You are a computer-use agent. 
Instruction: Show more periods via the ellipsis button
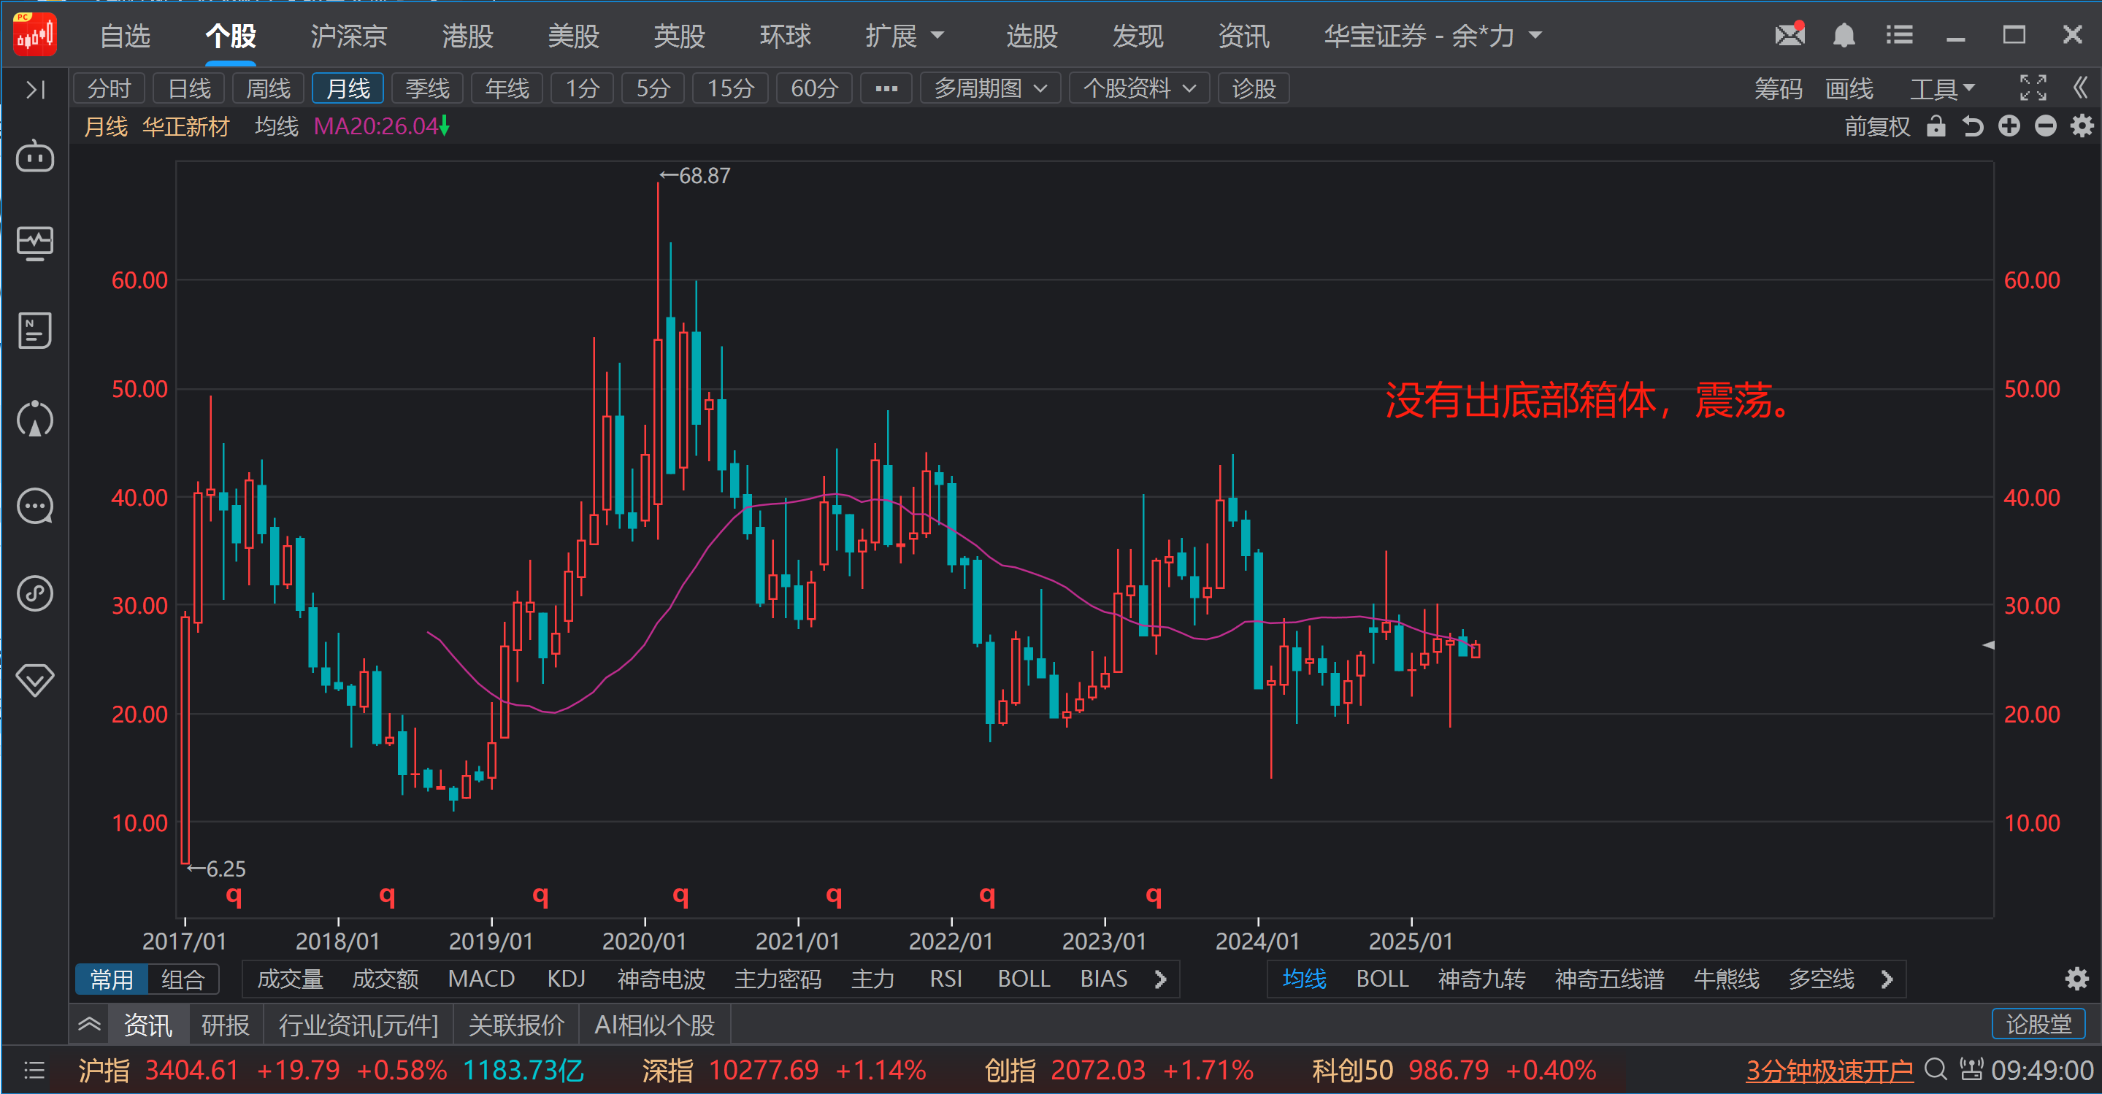[886, 88]
